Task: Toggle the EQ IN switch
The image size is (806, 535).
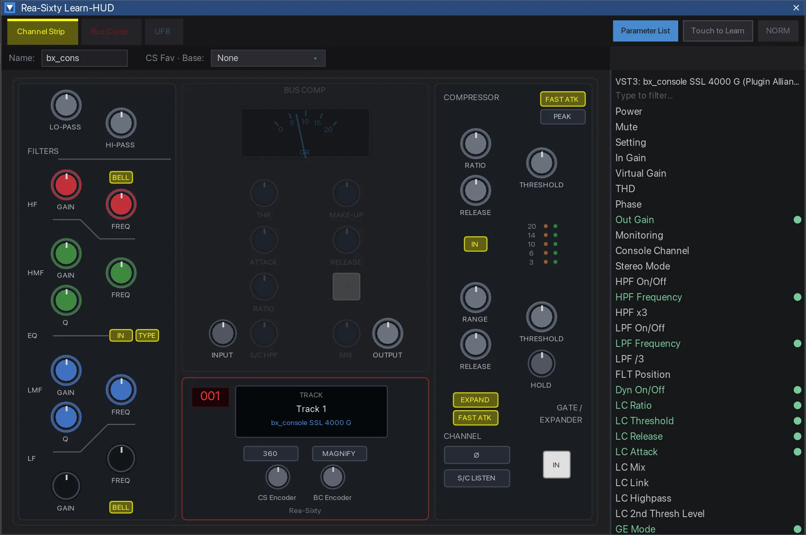Action: pyautogui.click(x=121, y=335)
